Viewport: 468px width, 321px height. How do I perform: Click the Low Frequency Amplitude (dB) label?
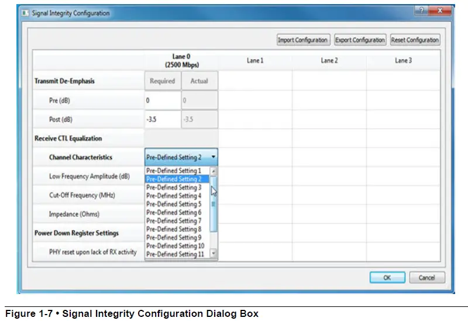(90, 176)
